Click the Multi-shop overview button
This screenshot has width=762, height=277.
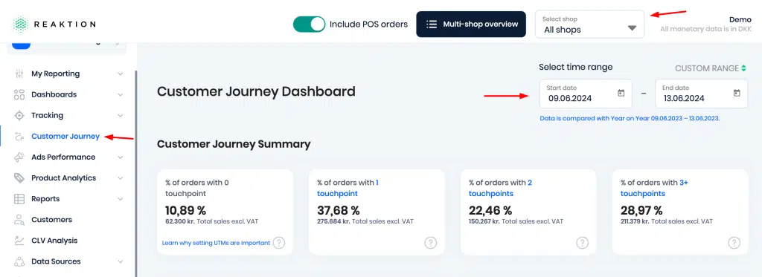coord(471,25)
